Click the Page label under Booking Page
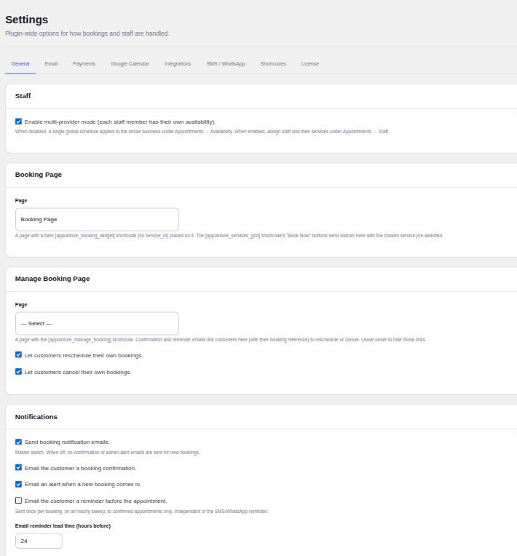This screenshot has height=556, width=517. point(21,201)
